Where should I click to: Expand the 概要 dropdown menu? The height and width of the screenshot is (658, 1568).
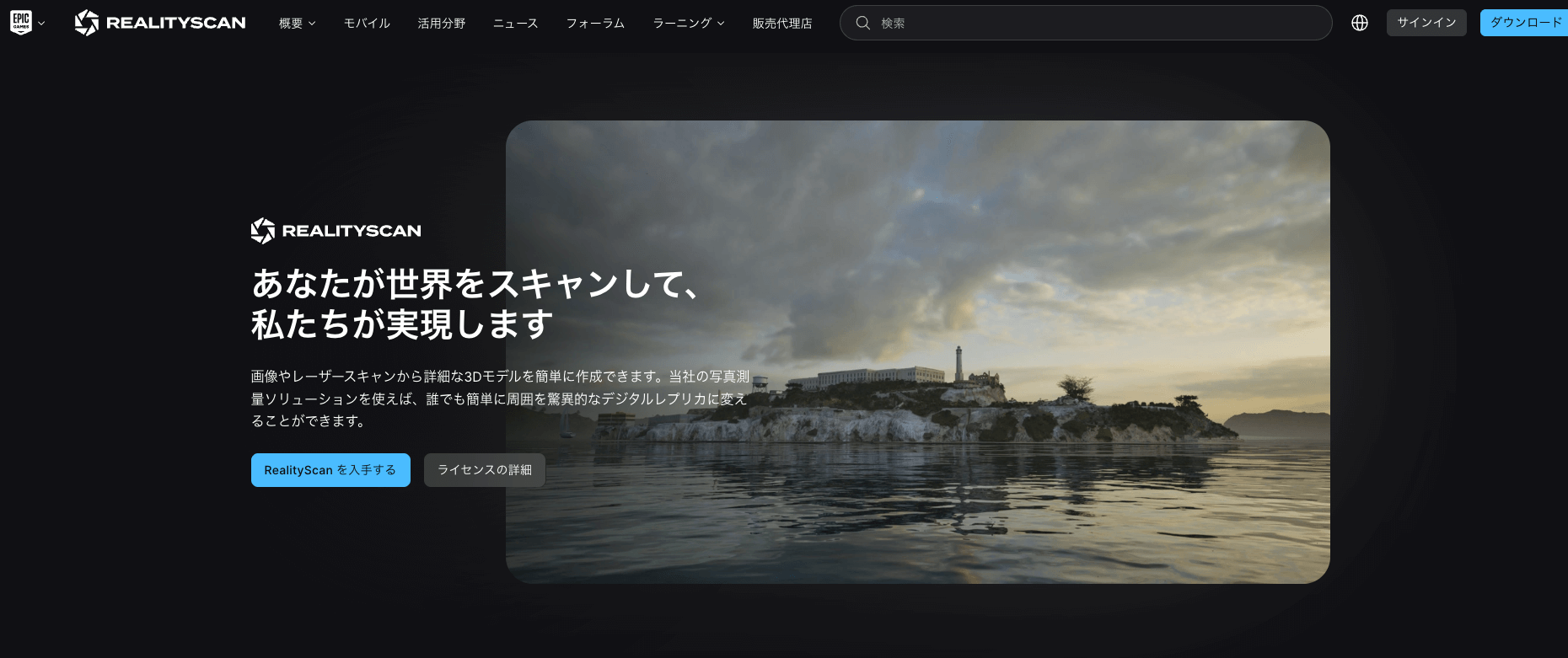(x=297, y=24)
